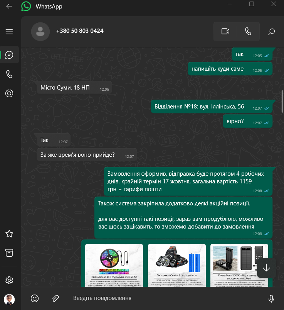
Task: Select the message 'вірно?'
Action: click(x=248, y=121)
